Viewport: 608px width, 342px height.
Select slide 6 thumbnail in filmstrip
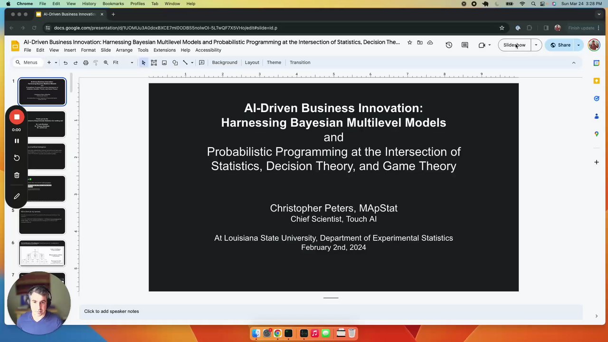(42, 253)
